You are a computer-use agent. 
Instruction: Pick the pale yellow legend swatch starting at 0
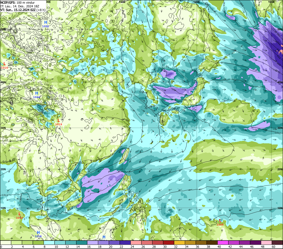[6, 242]
